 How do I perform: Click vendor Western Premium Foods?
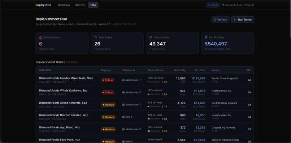(x=225, y=140)
